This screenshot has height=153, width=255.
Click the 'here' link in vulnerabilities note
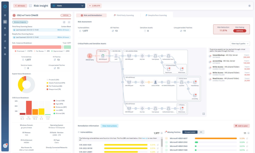[144, 138]
